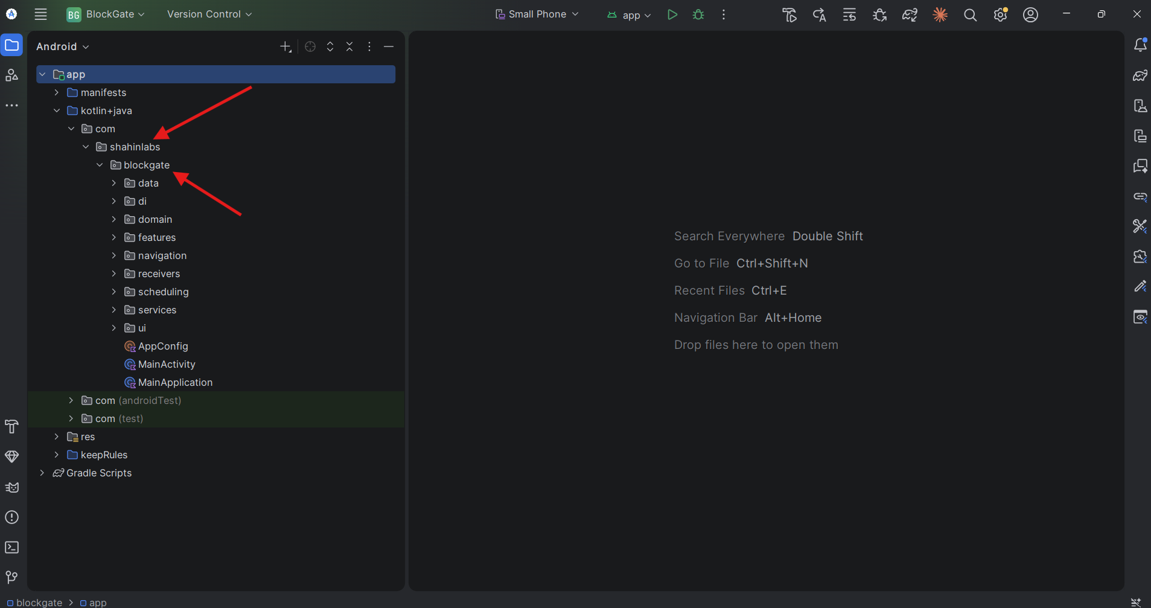Open the Resource Manager sidebar icon
Screen dimensions: 1151x608
click(x=11, y=75)
